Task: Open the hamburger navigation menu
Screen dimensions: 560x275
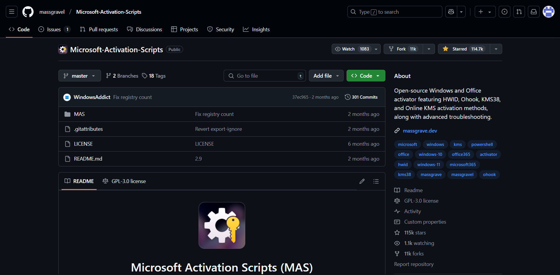Action: pos(12,12)
